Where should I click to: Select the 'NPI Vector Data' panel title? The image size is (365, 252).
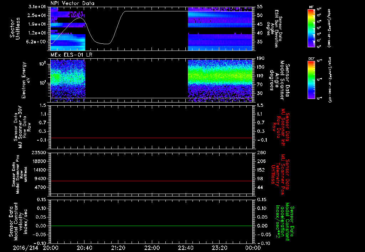[x=72, y=3]
